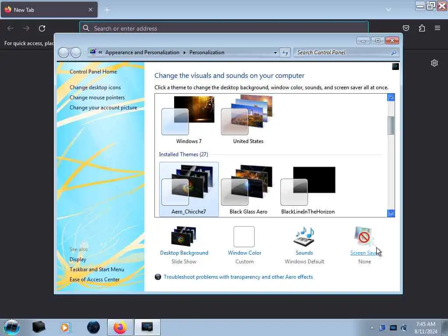Show hidden system tray icons
The image size is (448, 336).
(x=372, y=328)
